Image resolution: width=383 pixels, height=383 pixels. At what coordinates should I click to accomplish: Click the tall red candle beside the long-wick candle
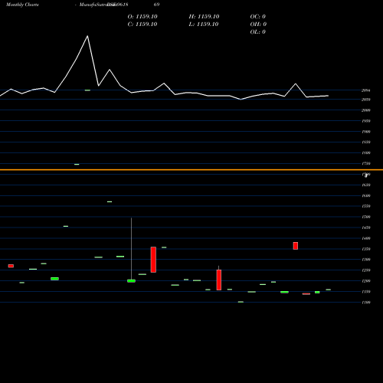pyautogui.click(x=153, y=260)
